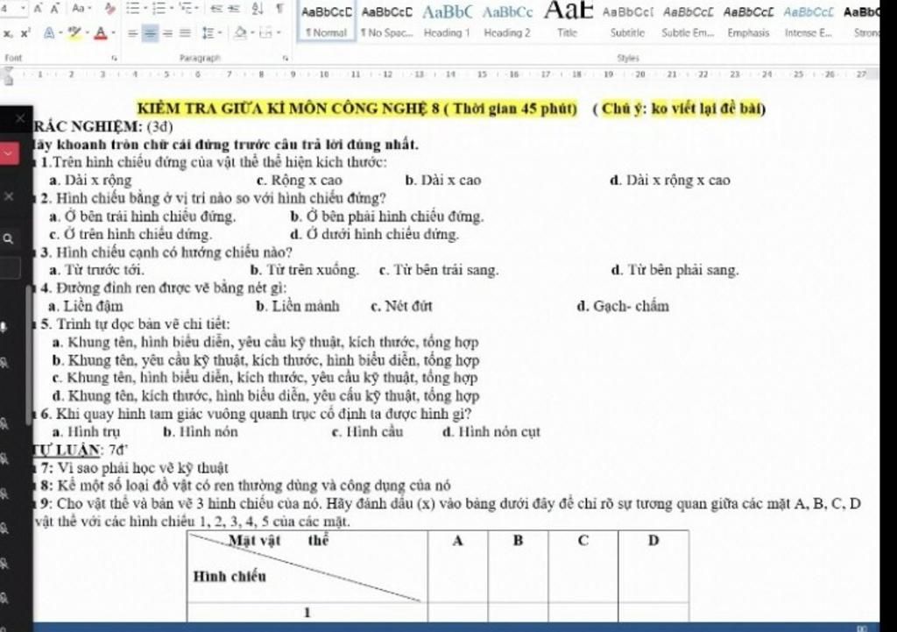Viewport: 897px width, 632px height.
Task: Click the Increase Indent icon
Action: (233, 9)
